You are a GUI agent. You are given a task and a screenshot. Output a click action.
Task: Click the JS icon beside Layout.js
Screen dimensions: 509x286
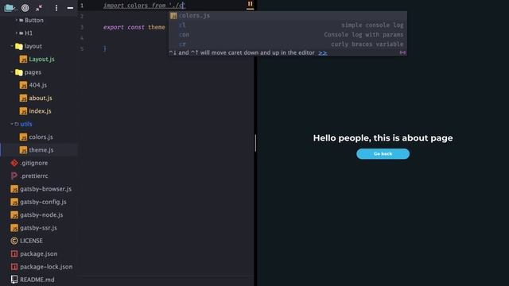pyautogui.click(x=23, y=59)
